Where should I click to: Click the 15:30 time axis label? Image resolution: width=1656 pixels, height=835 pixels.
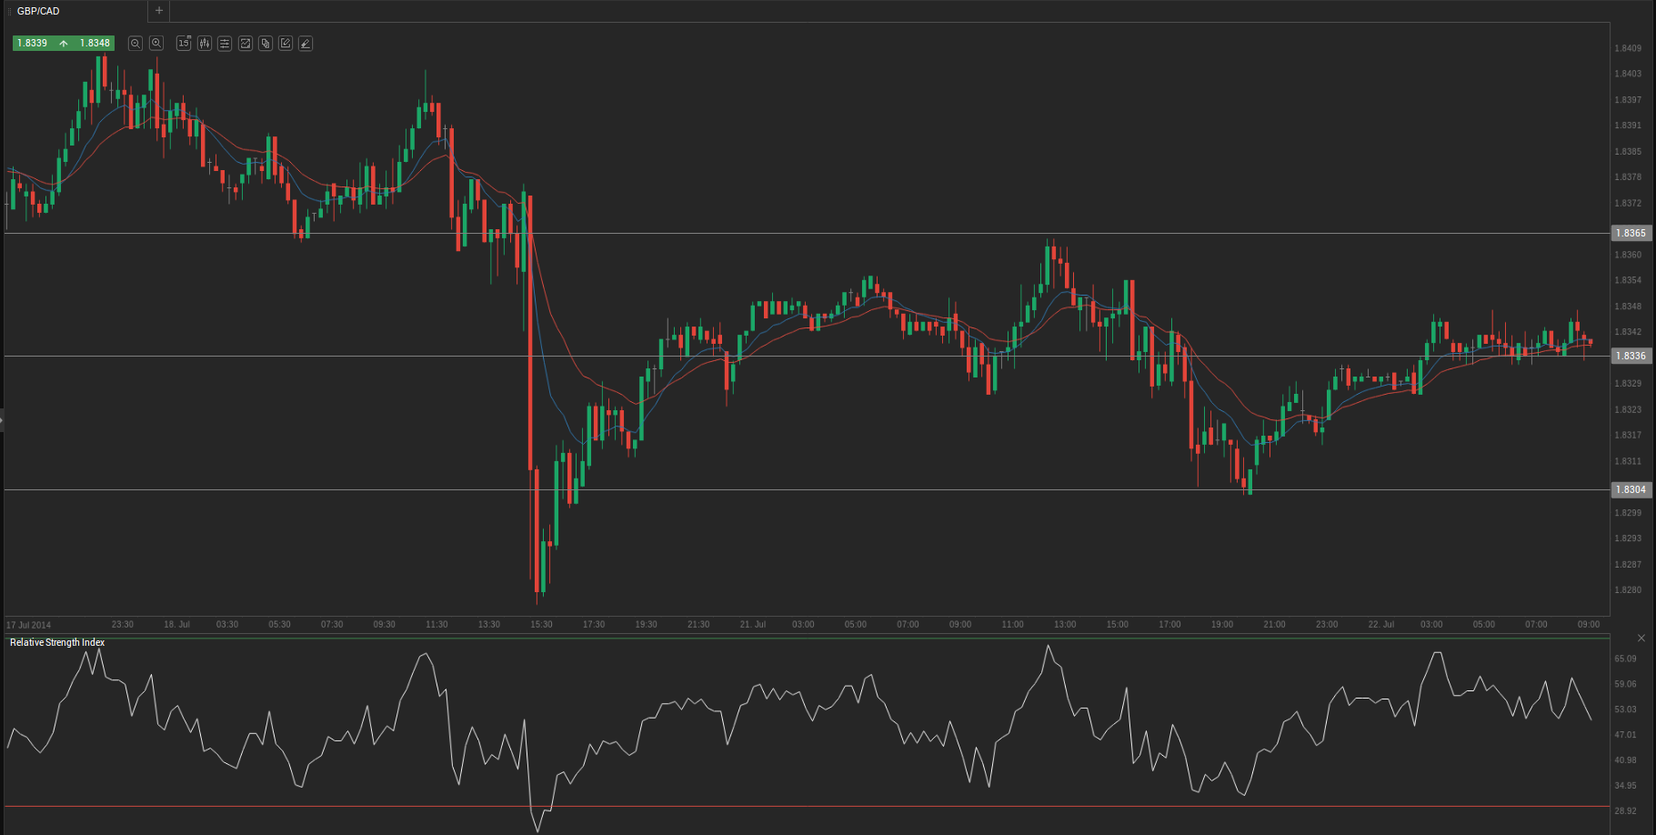click(x=541, y=624)
